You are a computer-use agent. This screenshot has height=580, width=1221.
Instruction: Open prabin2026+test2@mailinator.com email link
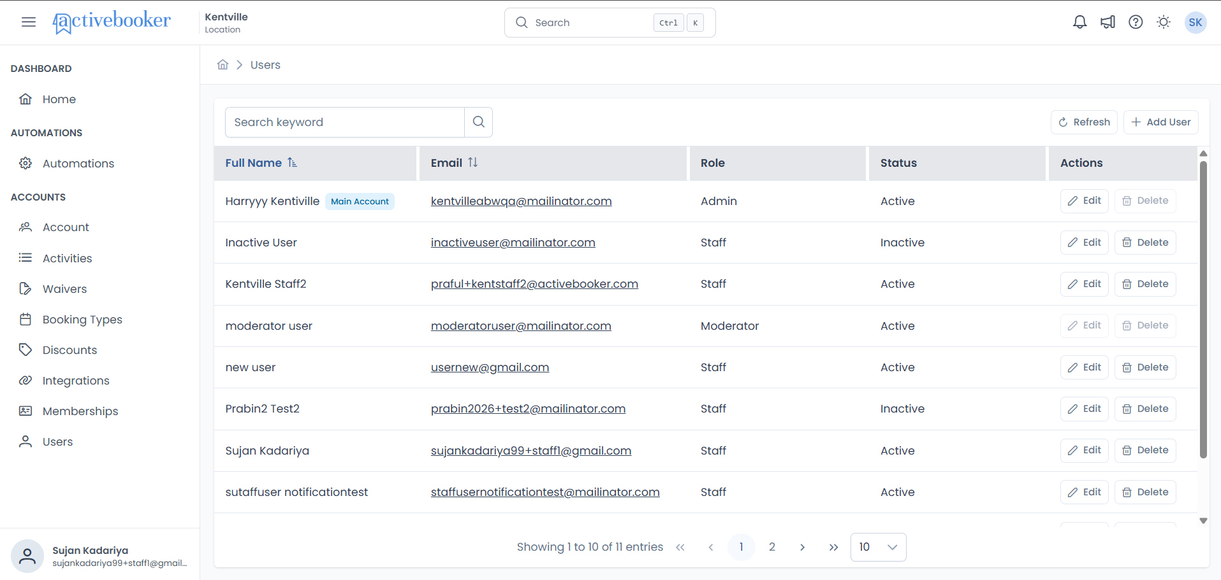[528, 409]
